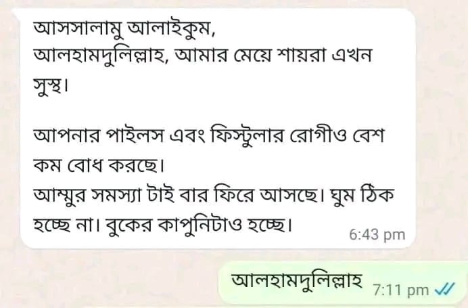Click the 7:11 pm message timestamp
Image resolution: width=468 pixels, height=308 pixels.
pyautogui.click(x=401, y=290)
